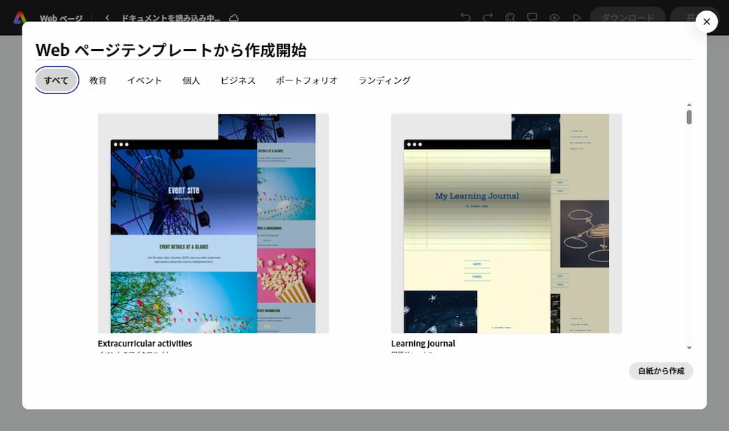This screenshot has height=431, width=729.
Task: Open the ランディング category
Action: [x=383, y=80]
